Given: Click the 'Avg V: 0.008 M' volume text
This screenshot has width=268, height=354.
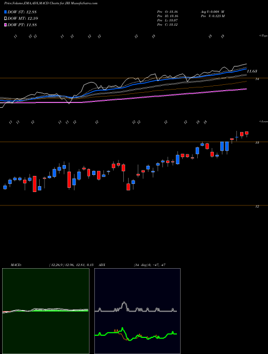Looking at the screenshot, I should click(212, 11).
